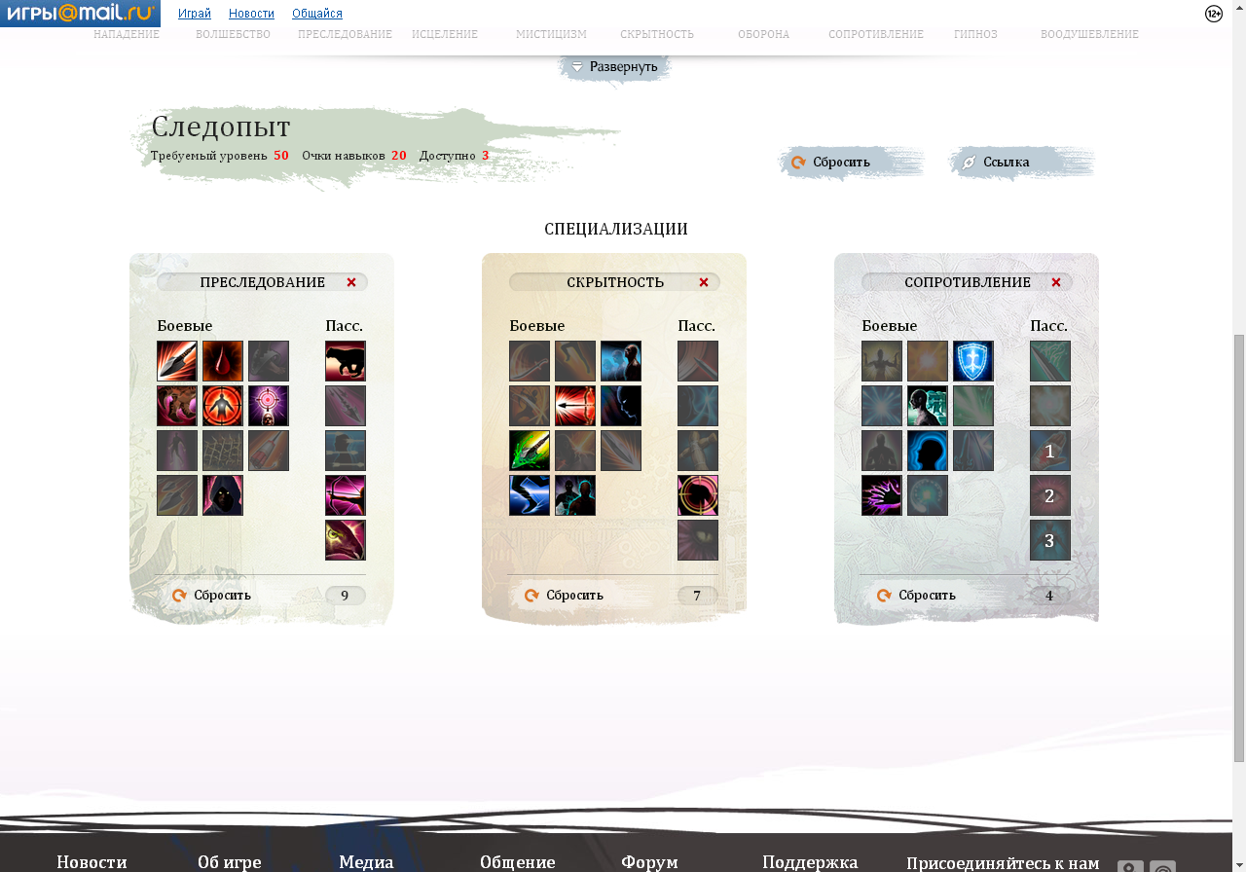Select the red bow-and-arrow skill in Скрытность
The image size is (1246, 872).
tap(575, 406)
